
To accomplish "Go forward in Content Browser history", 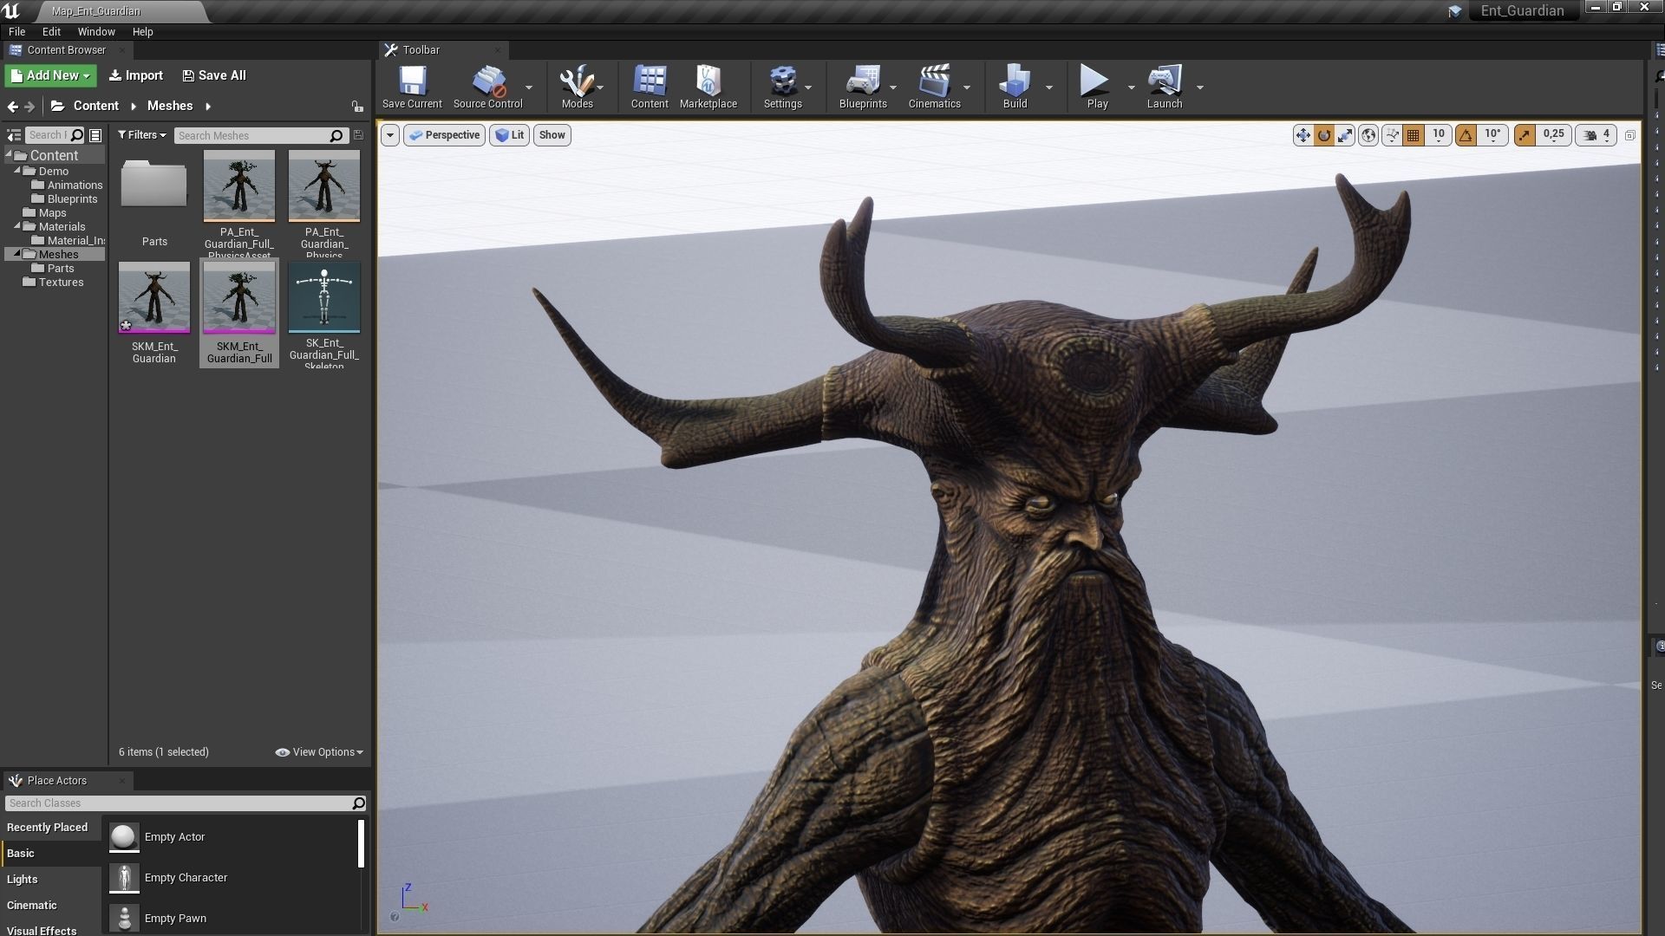I will (x=29, y=107).
